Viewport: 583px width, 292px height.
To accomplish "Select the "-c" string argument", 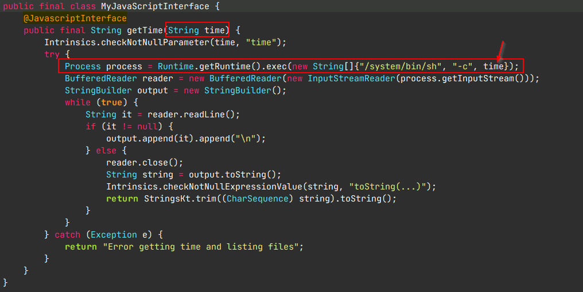I will [x=462, y=66].
